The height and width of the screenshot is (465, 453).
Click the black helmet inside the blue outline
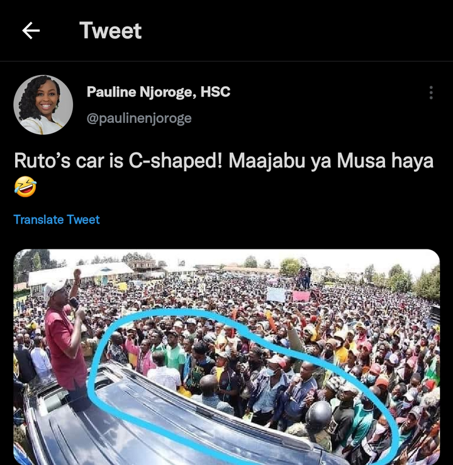tap(318, 414)
